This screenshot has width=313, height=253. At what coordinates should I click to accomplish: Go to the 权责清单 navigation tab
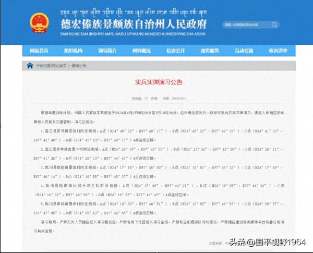click(x=278, y=51)
